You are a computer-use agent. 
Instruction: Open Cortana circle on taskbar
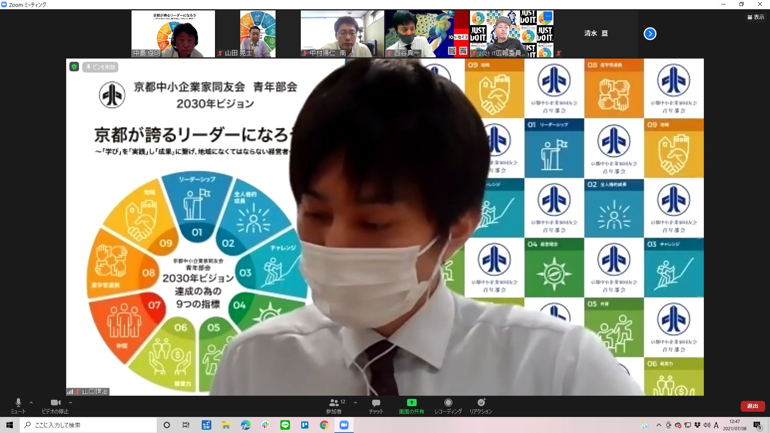167,425
